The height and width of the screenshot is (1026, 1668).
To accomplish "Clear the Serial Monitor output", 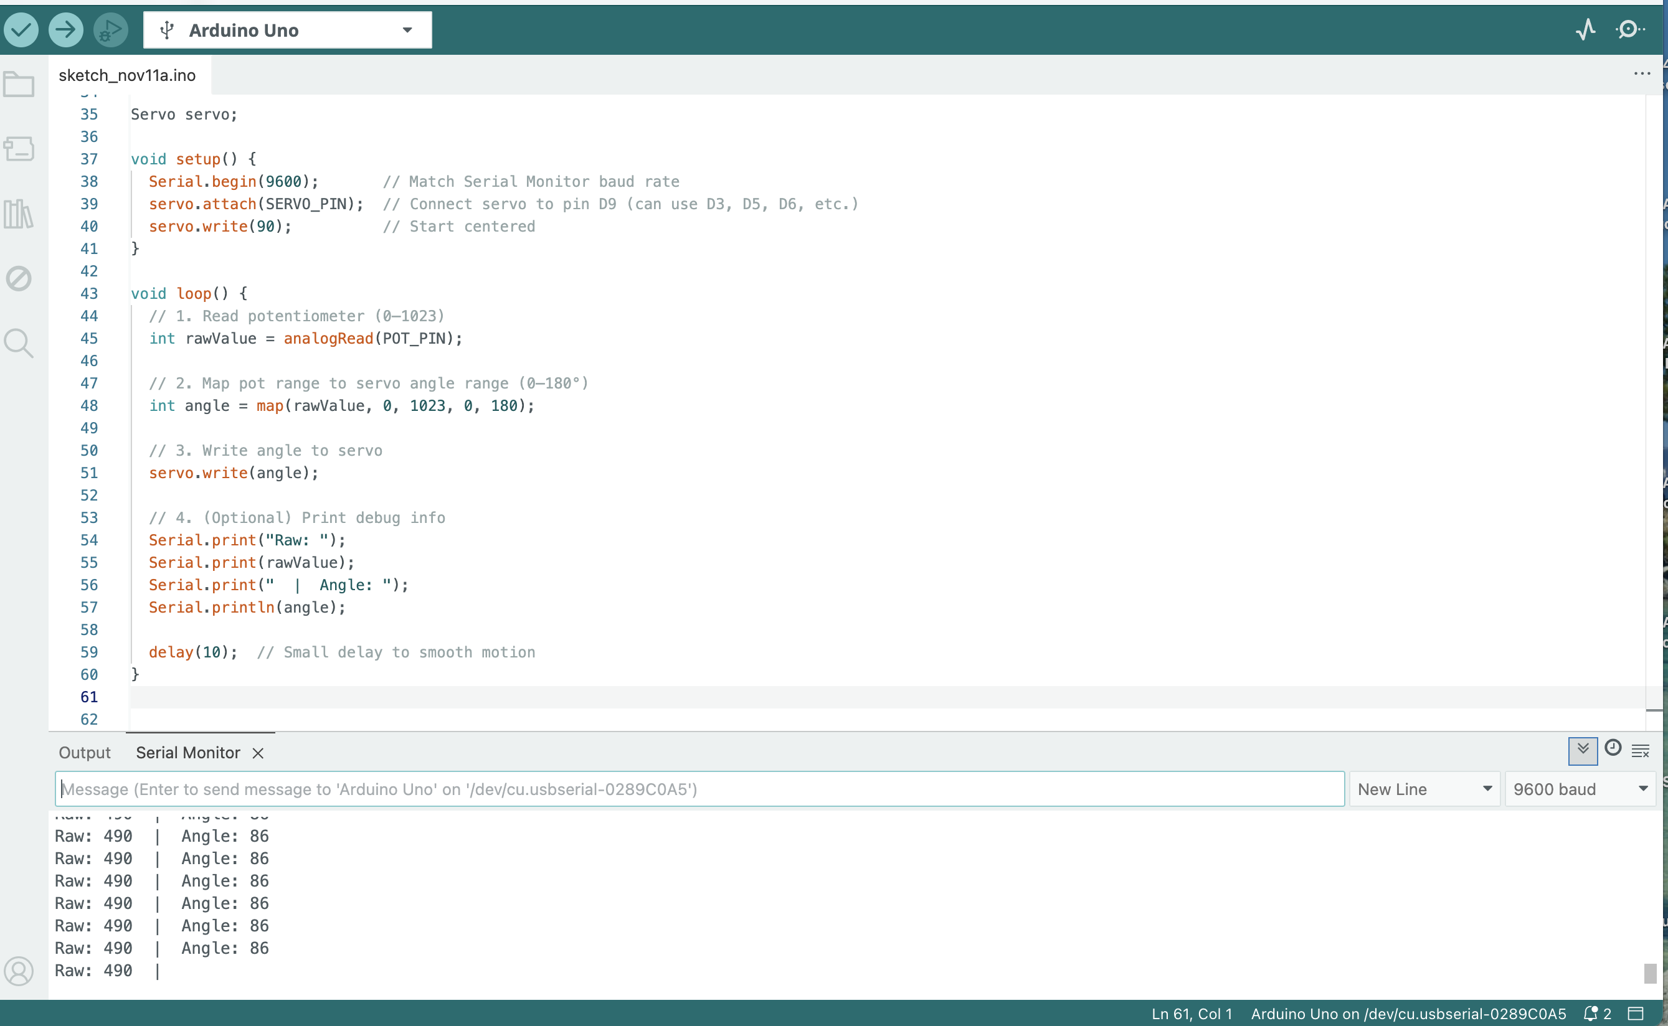I will click(1640, 750).
